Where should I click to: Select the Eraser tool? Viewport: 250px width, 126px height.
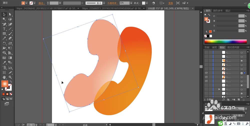pos(10,38)
